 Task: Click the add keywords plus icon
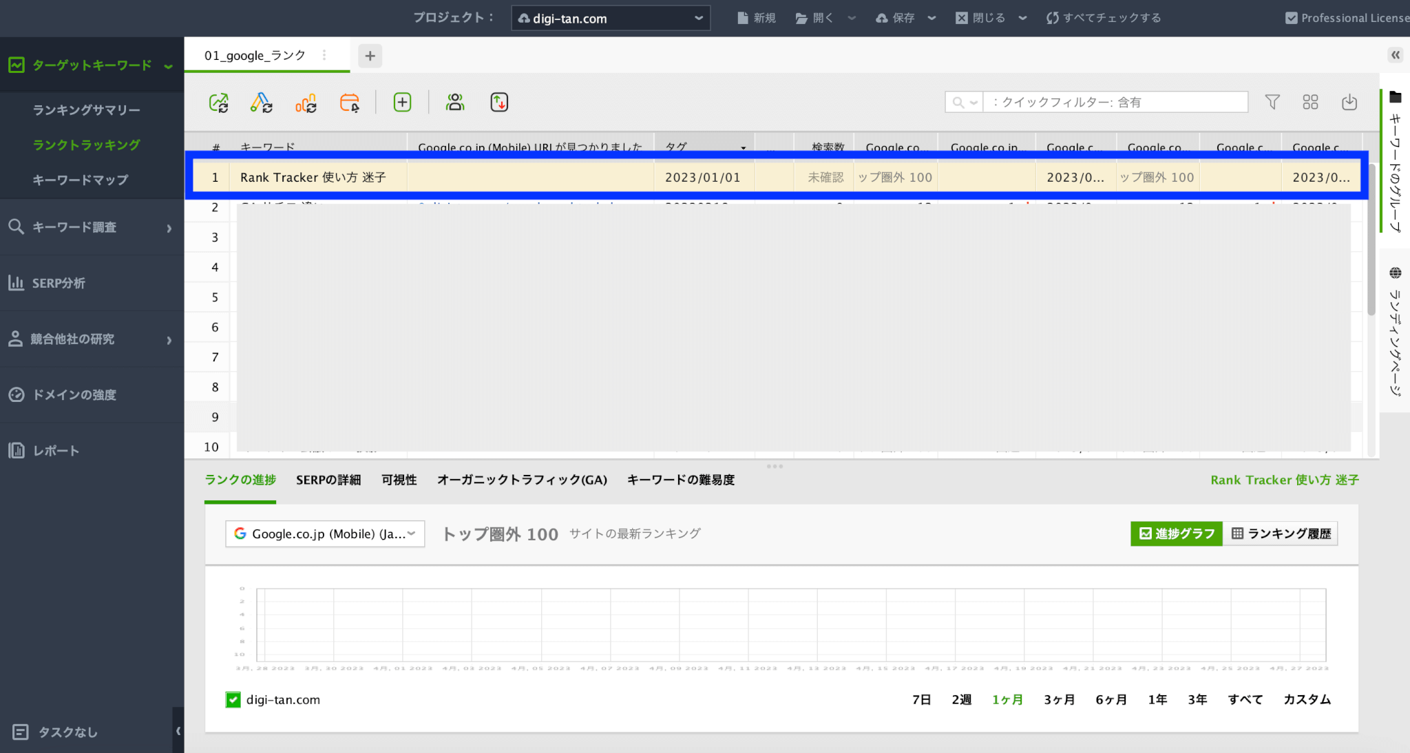click(x=402, y=103)
